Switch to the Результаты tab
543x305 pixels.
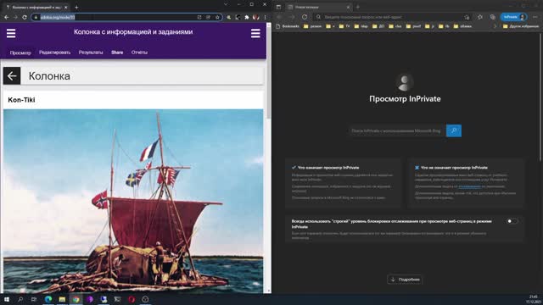[x=91, y=53]
